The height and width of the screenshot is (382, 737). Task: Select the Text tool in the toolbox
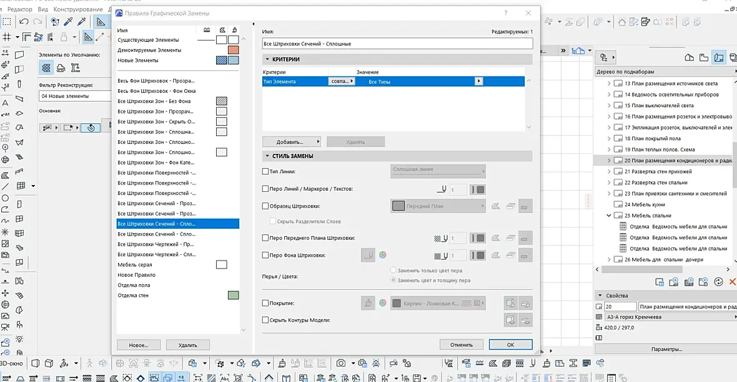(x=6, y=103)
